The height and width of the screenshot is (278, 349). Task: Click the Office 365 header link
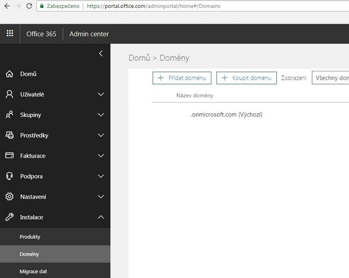(x=41, y=34)
